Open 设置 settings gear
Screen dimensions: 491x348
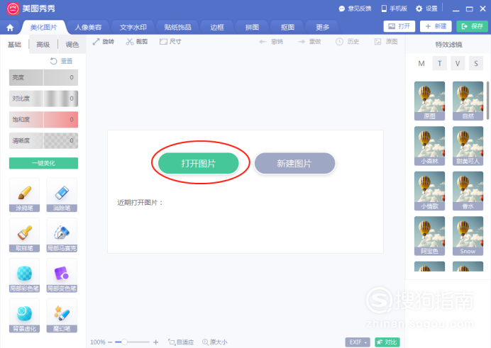pos(426,9)
